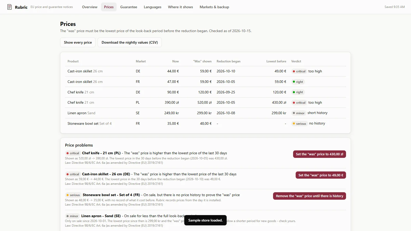
Task: Click the minor badge in the table's Linen apron row
Action: [x=299, y=113]
